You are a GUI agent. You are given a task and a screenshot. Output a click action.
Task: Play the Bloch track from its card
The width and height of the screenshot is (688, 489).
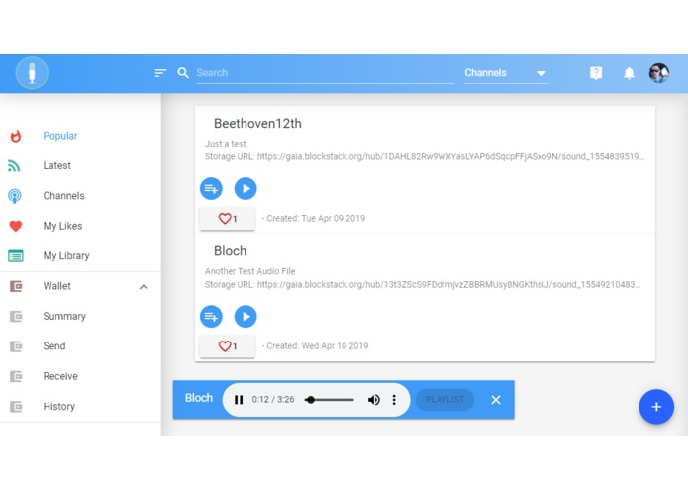pyautogui.click(x=246, y=316)
